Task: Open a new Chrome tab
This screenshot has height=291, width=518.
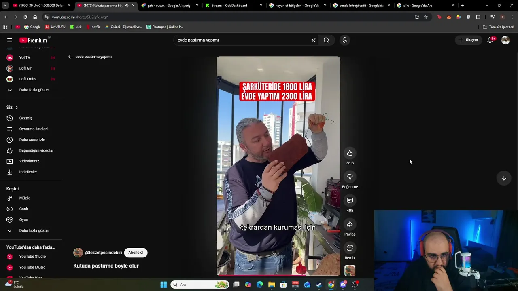Action: (x=463, y=6)
